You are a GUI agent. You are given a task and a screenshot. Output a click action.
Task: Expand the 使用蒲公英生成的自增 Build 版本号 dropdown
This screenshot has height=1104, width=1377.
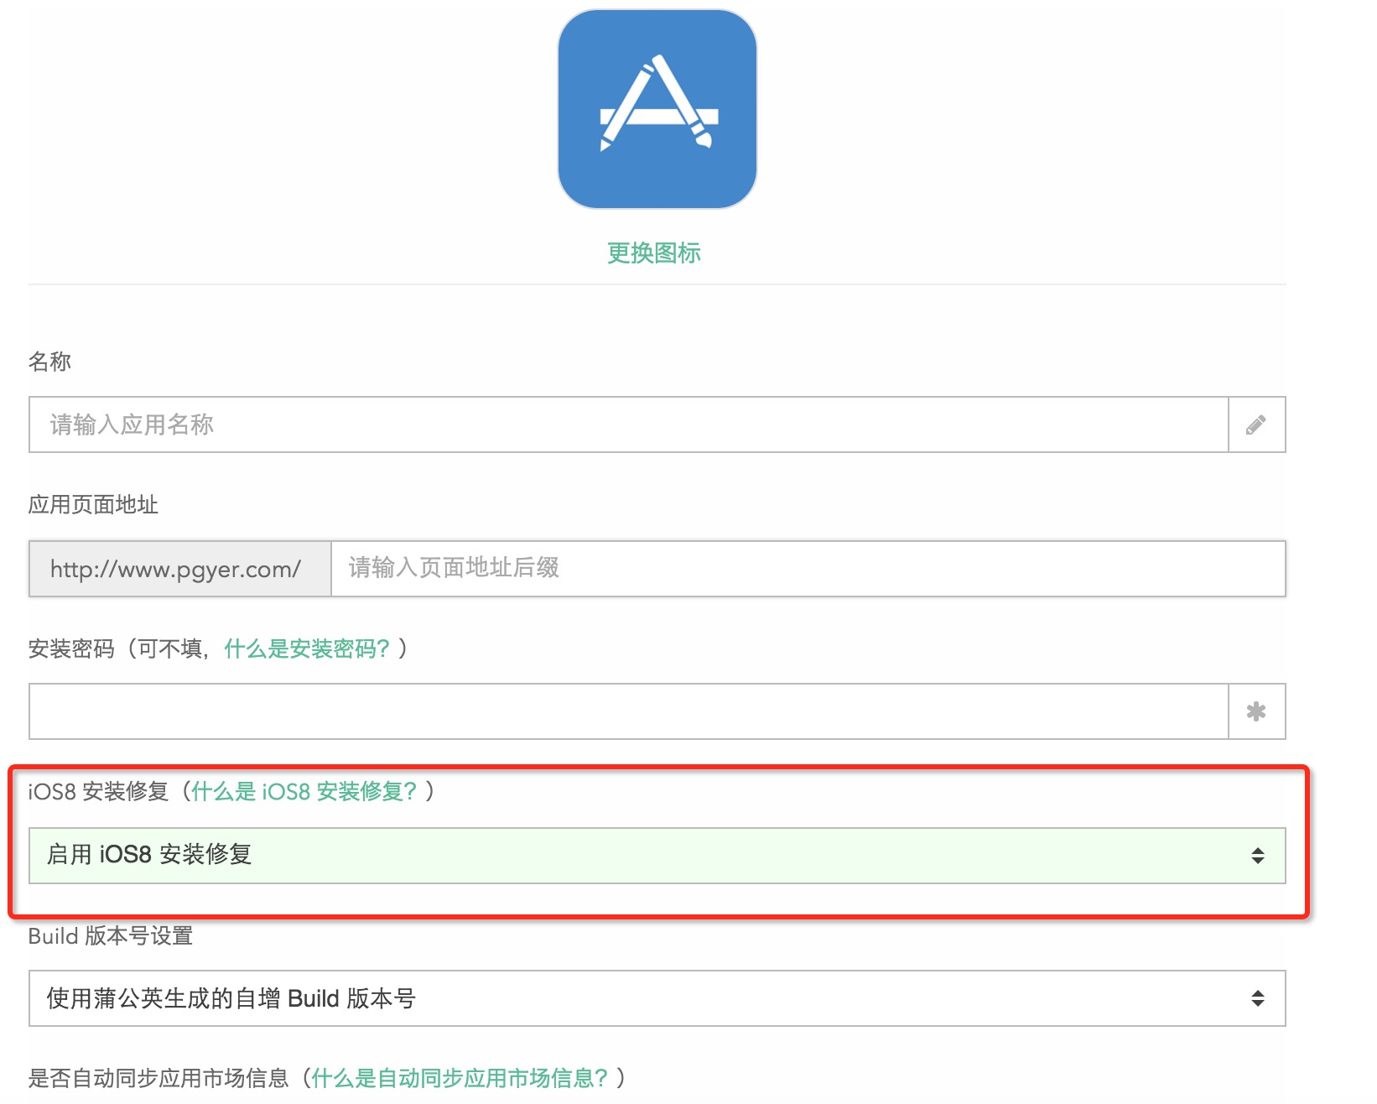(x=637, y=998)
